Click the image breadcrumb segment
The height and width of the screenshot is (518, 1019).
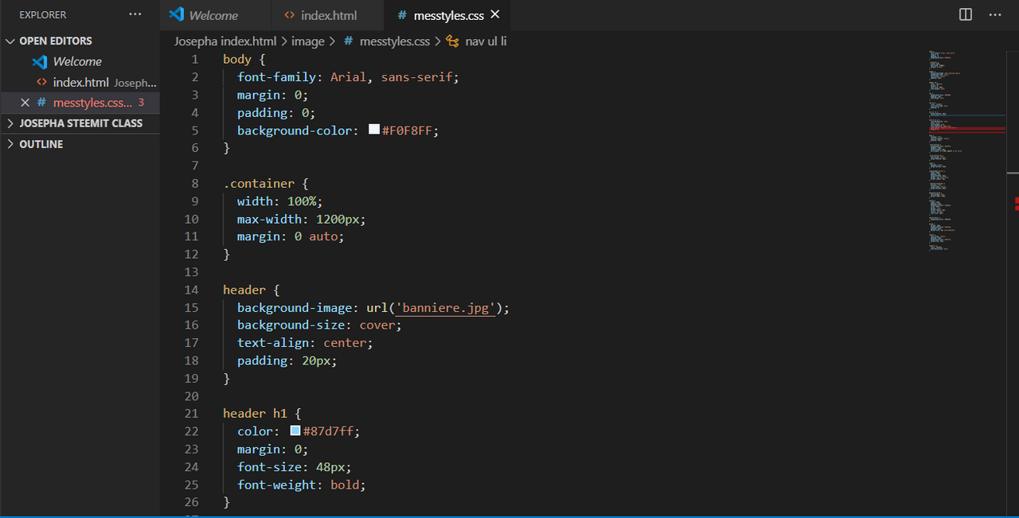click(x=308, y=41)
